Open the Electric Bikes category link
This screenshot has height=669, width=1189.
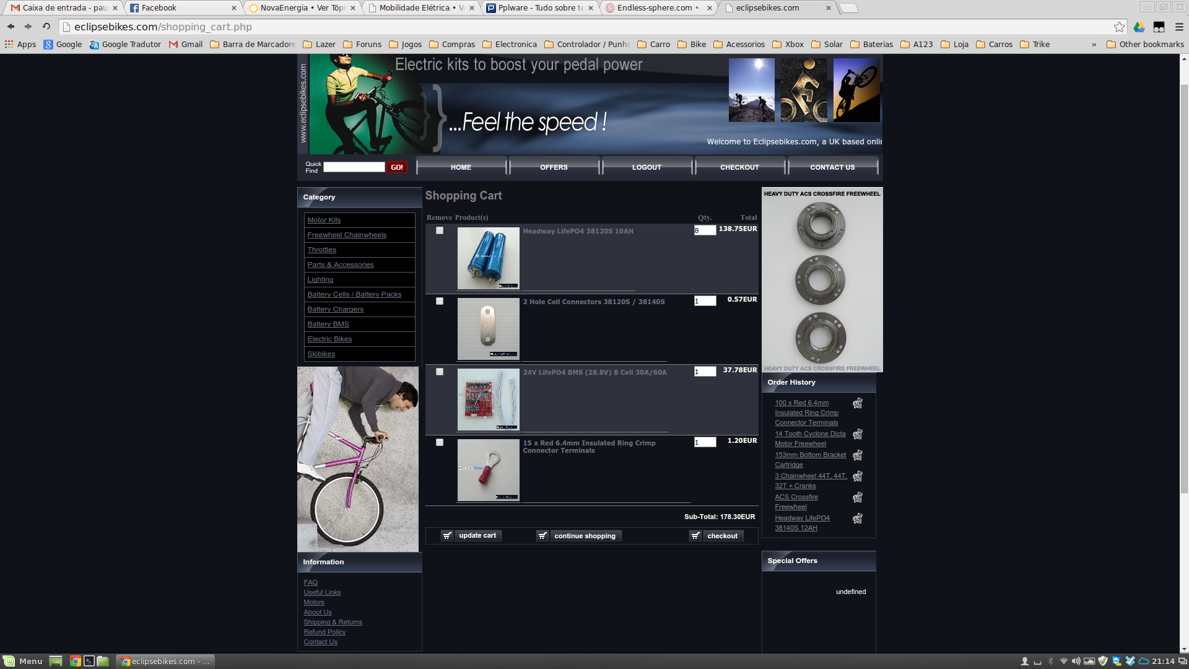click(x=329, y=339)
